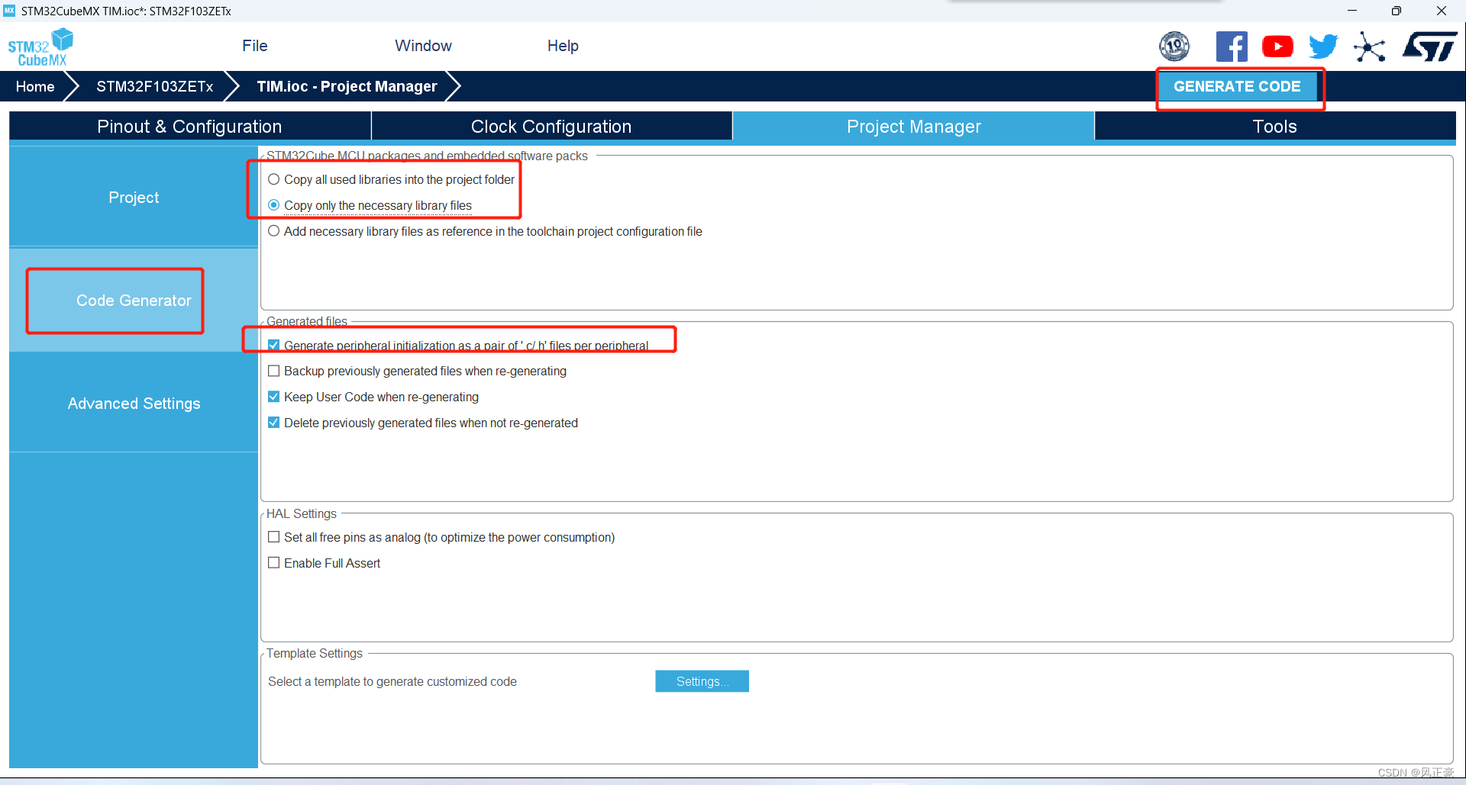Click the window title bar app icon
1466x785 pixels.
(x=9, y=11)
